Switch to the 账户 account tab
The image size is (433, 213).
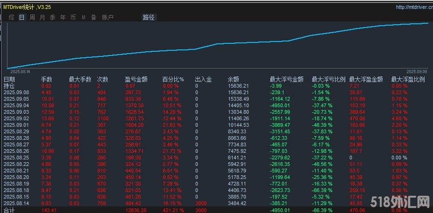(107, 17)
